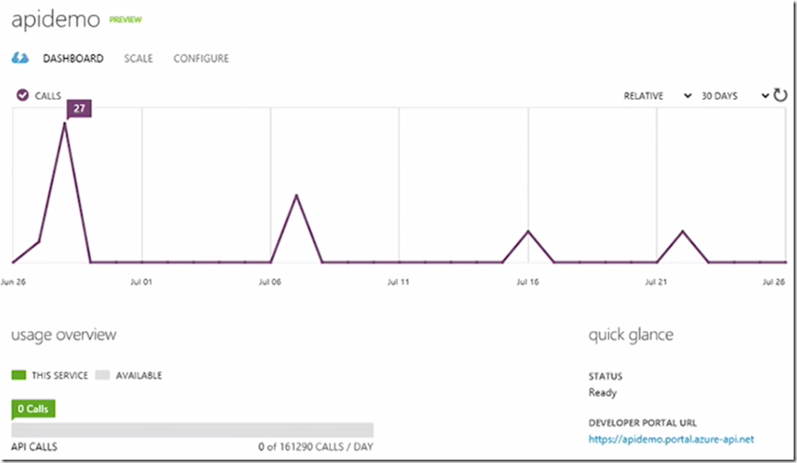The height and width of the screenshot is (463, 797).
Task: Click the DEVELOPER PORTAL URL label
Action: pyautogui.click(x=642, y=423)
